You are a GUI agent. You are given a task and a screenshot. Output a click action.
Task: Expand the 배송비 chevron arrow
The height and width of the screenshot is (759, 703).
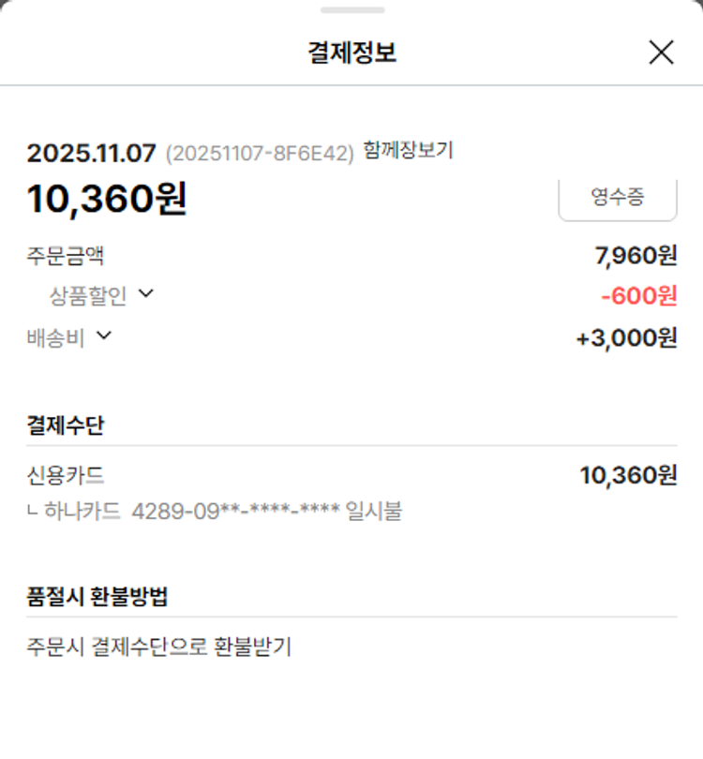104,335
